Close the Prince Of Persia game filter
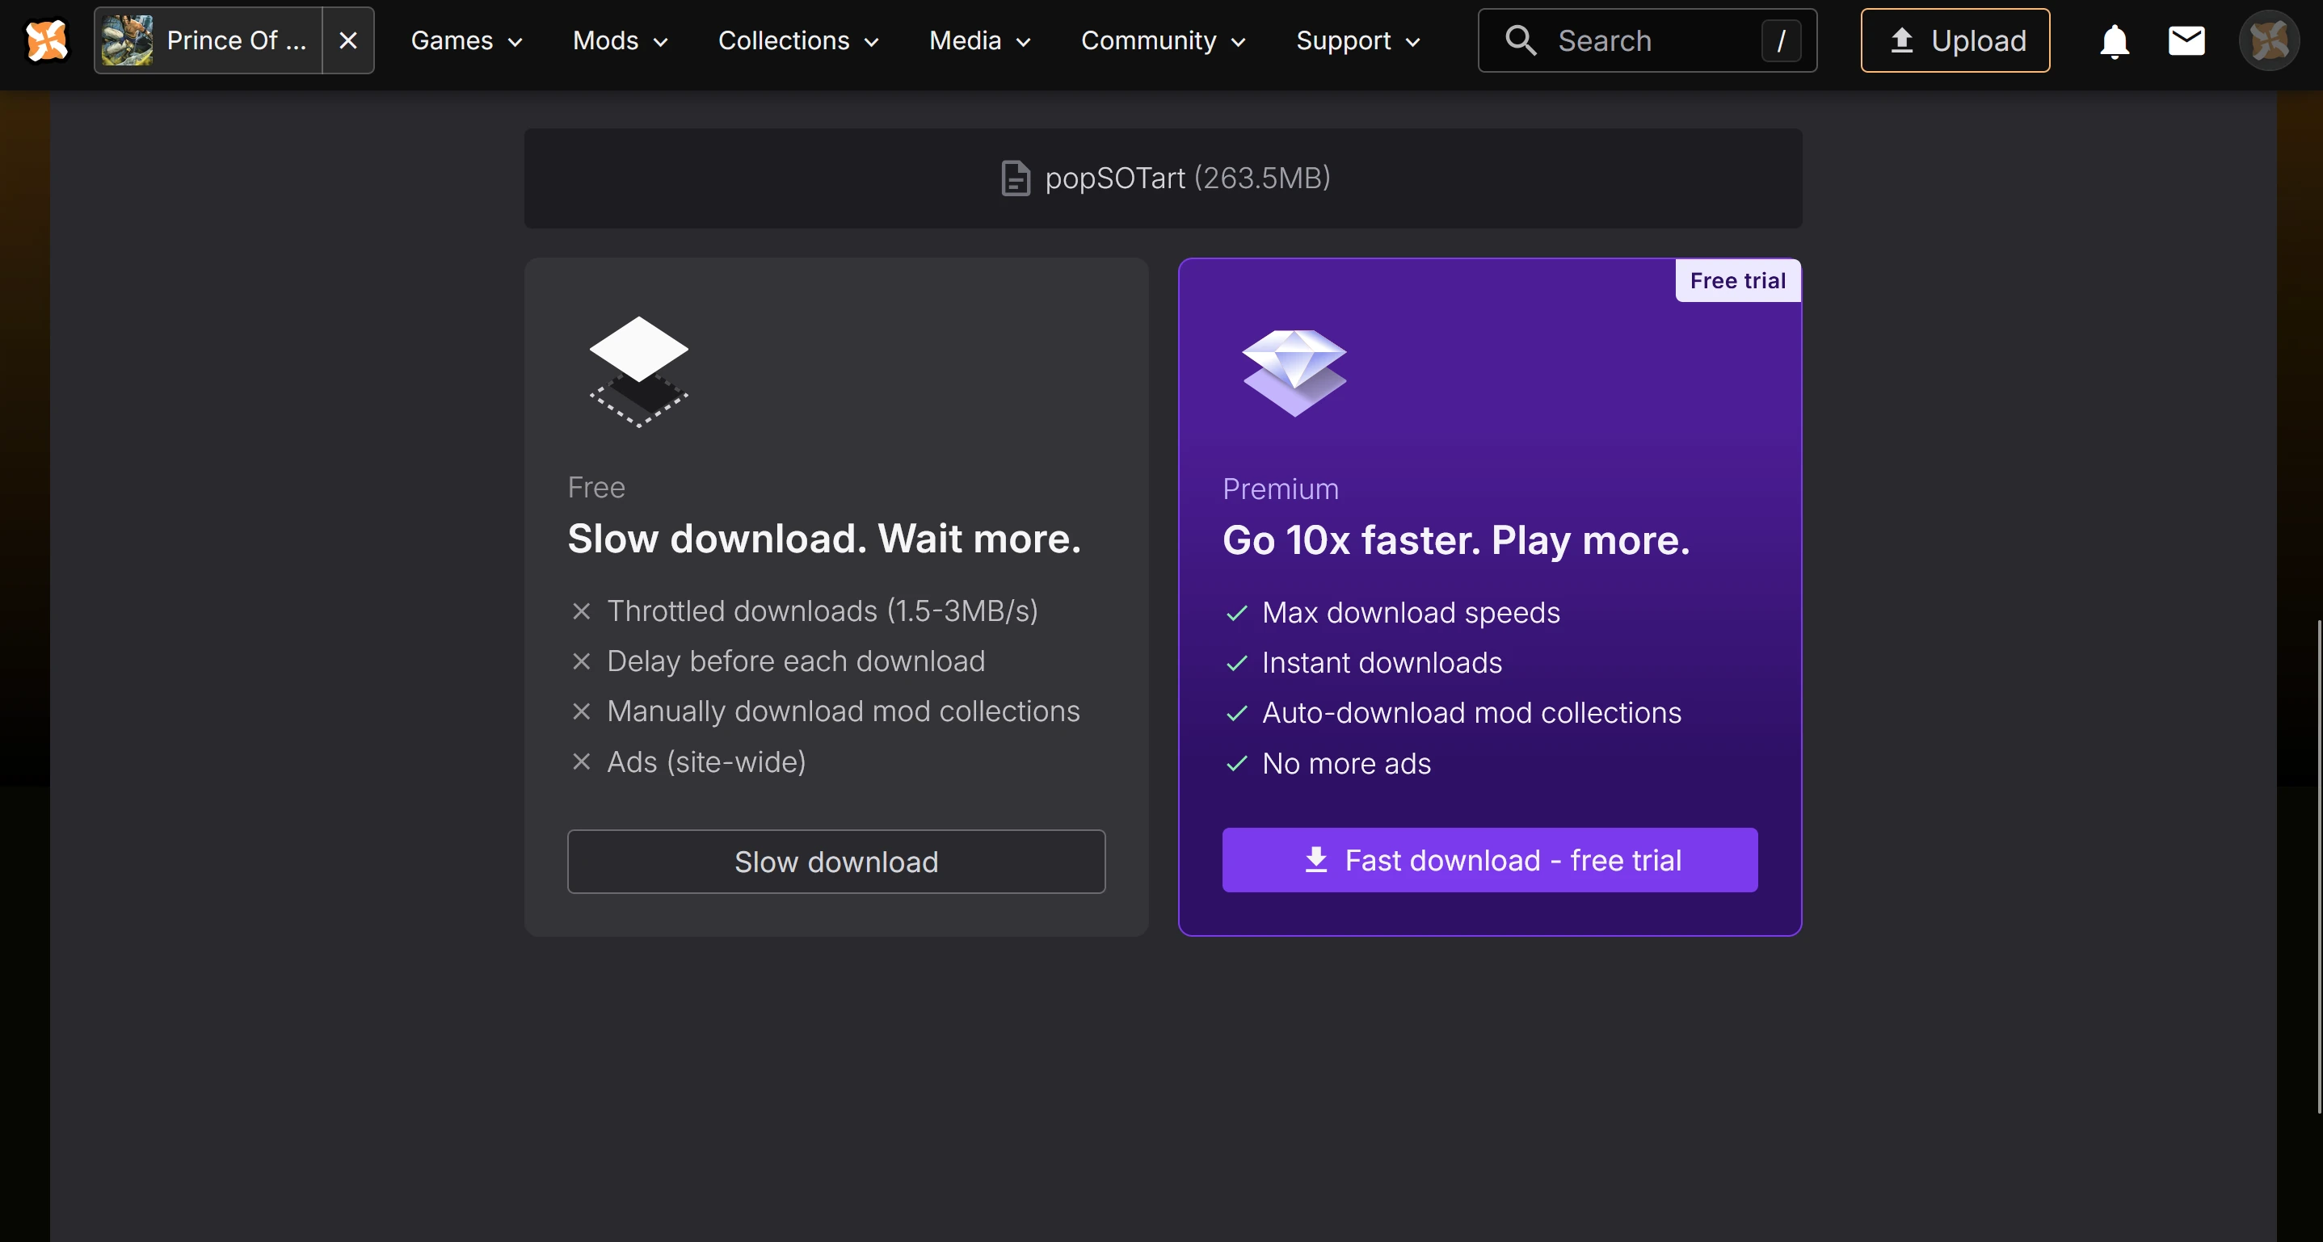 [348, 40]
